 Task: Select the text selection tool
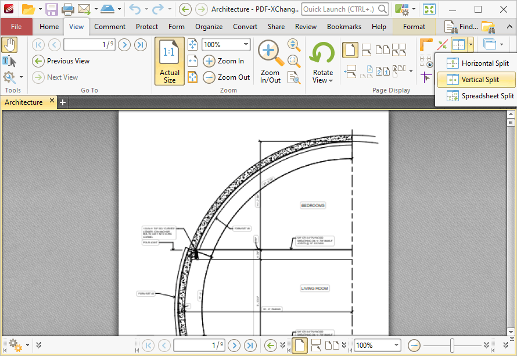(8, 62)
